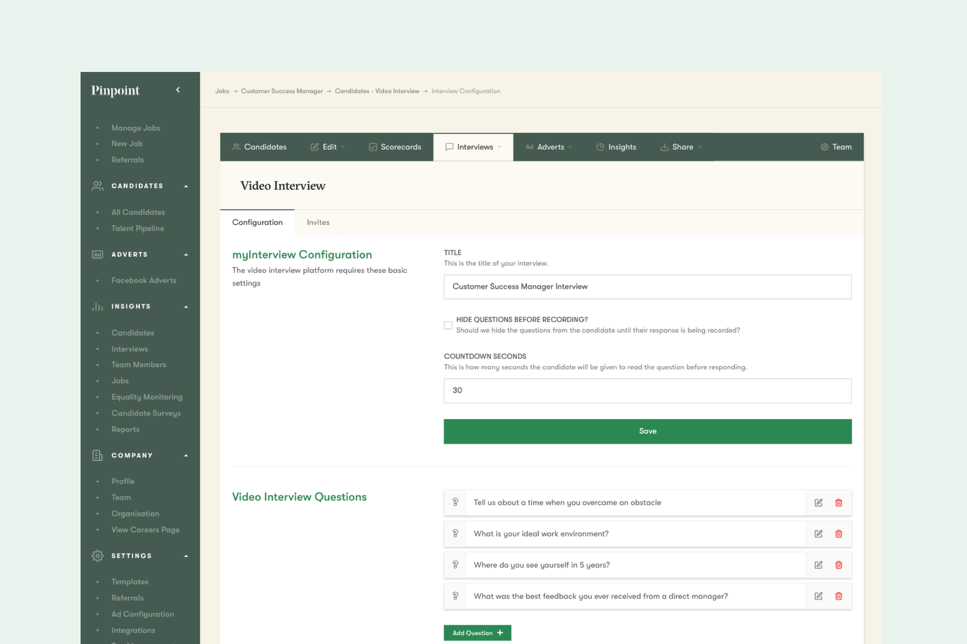Click inside the Countdown Seconds field showing 30
Viewport: 967px width, 644px height.
[647, 390]
